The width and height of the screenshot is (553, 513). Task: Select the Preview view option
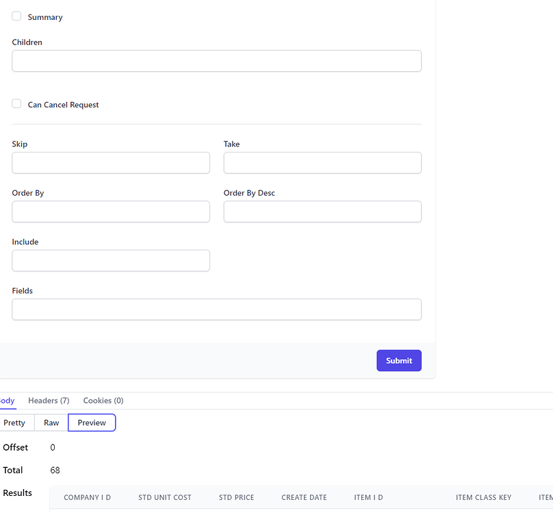click(92, 423)
